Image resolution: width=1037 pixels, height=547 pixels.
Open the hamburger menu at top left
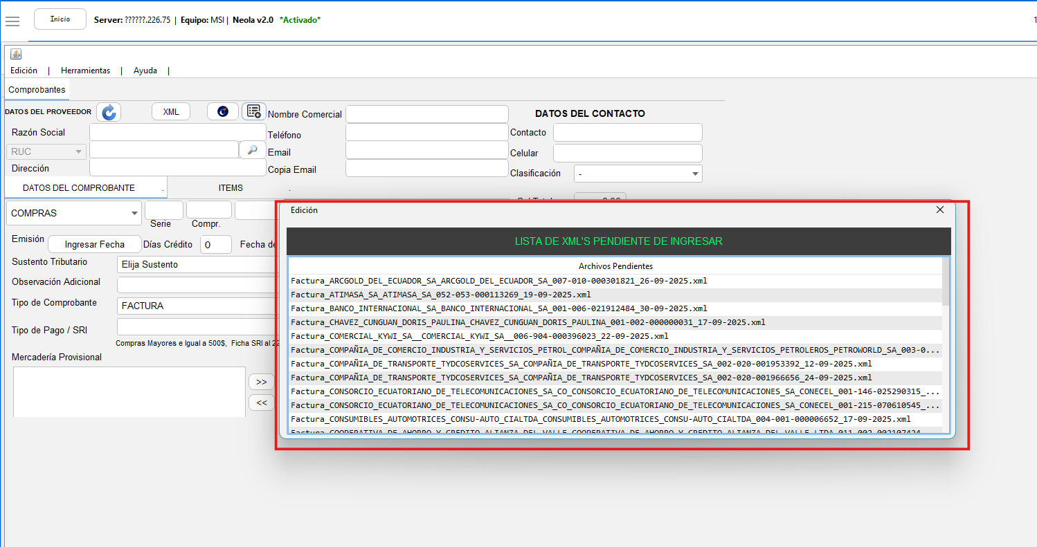12,21
